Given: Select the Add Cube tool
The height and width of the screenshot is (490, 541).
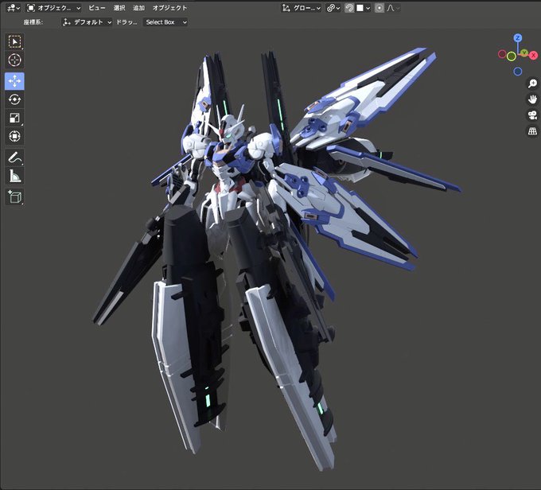Looking at the screenshot, I should tap(14, 197).
